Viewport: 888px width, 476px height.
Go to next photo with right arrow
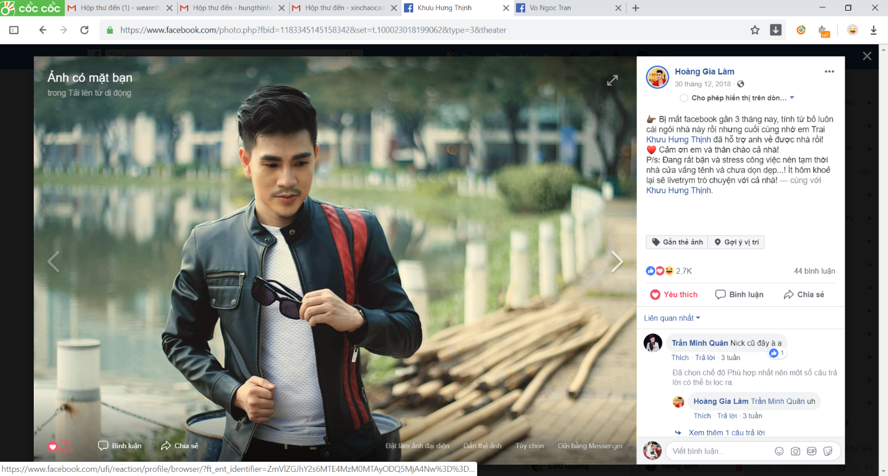click(x=617, y=261)
